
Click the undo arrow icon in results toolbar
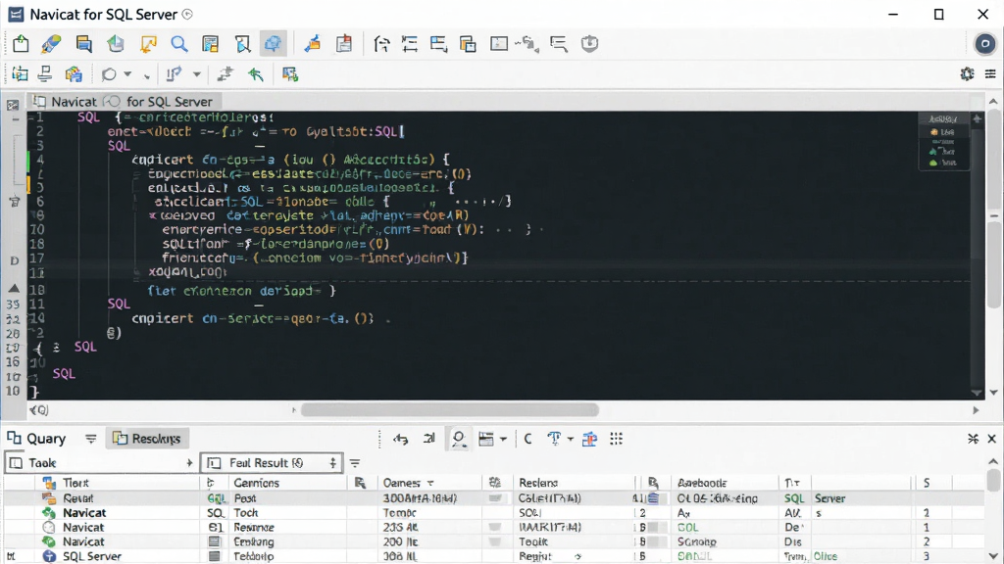(401, 439)
